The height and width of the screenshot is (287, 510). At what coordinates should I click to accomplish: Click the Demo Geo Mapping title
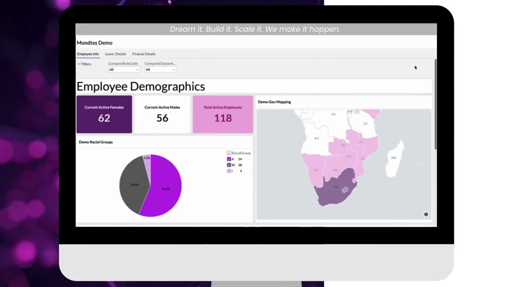coord(275,102)
